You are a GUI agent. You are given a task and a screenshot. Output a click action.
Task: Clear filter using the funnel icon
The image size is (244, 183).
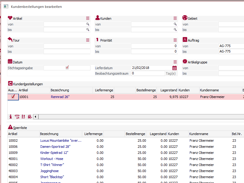click(x=17, y=117)
